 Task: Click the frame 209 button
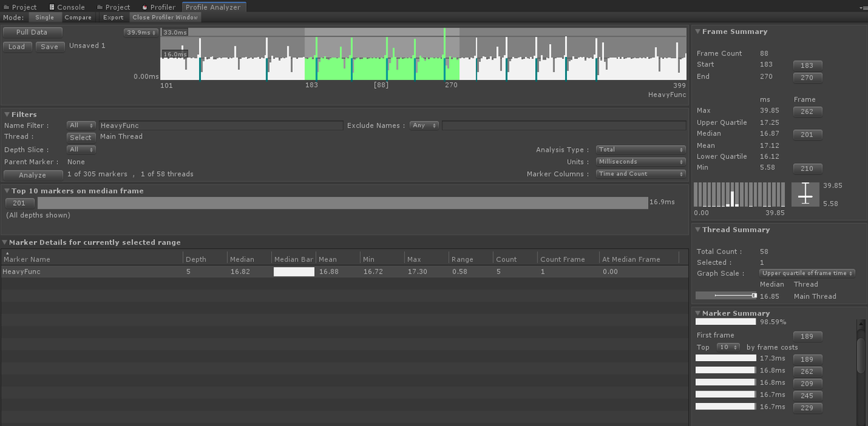[807, 383]
